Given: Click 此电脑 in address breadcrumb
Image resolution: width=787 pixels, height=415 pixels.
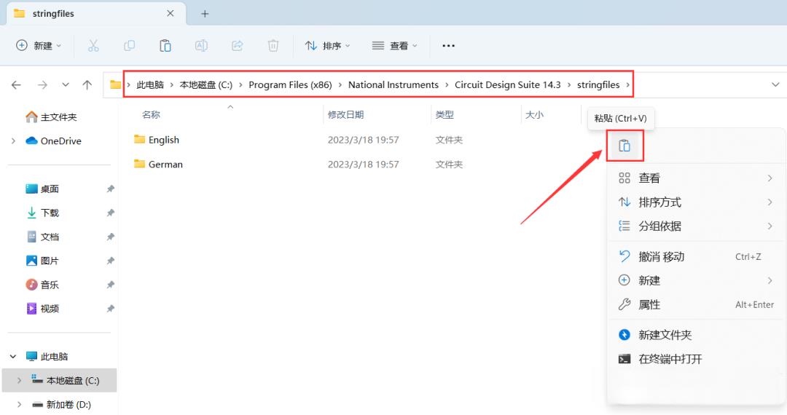Looking at the screenshot, I should pos(150,84).
